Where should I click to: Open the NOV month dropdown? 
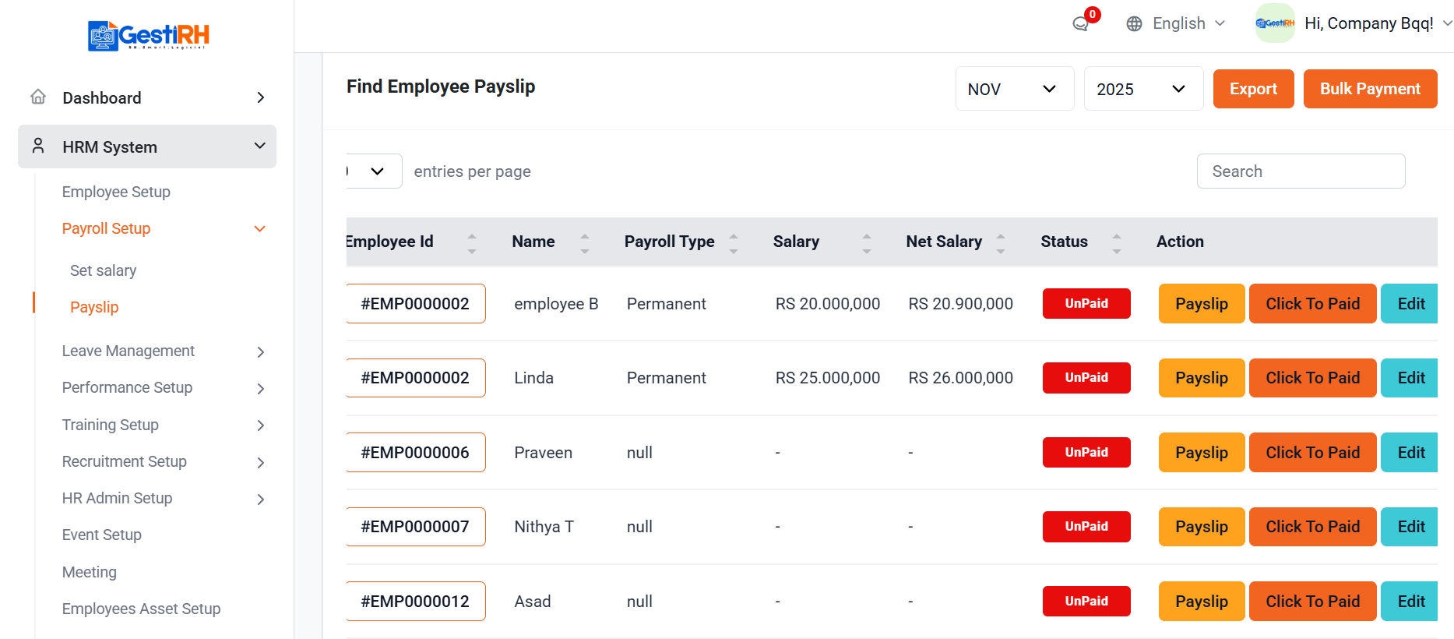(1014, 89)
